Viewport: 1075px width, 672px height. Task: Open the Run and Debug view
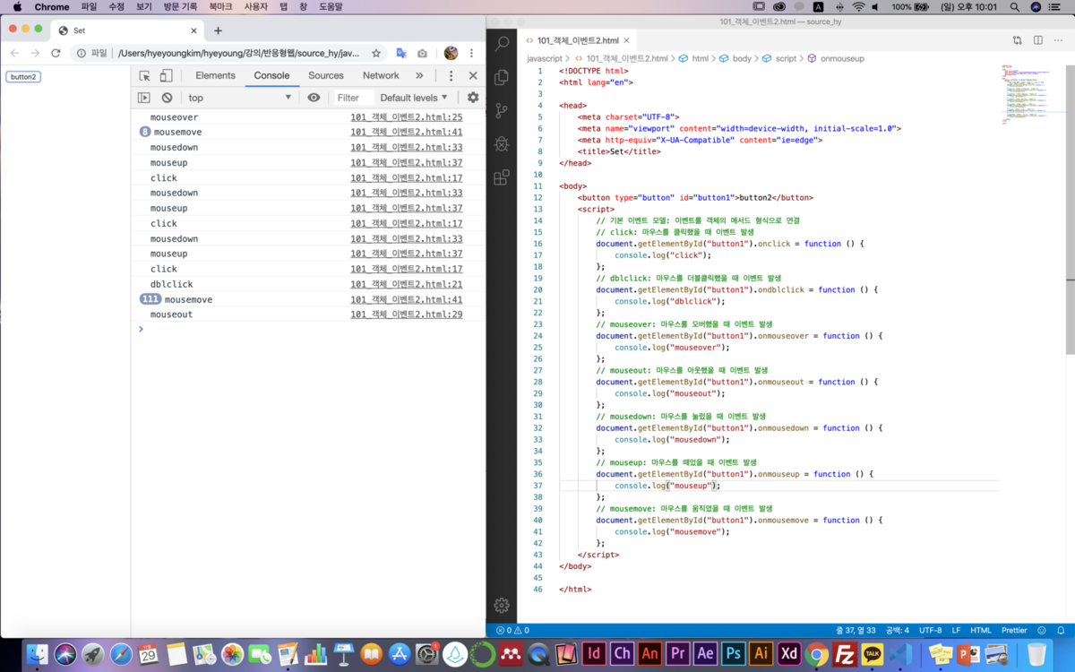pos(503,143)
